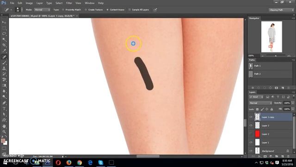Viewport: 296px width, 167px height.
Task: Select the Content-Aware radio button
Action: (x=107, y=10)
